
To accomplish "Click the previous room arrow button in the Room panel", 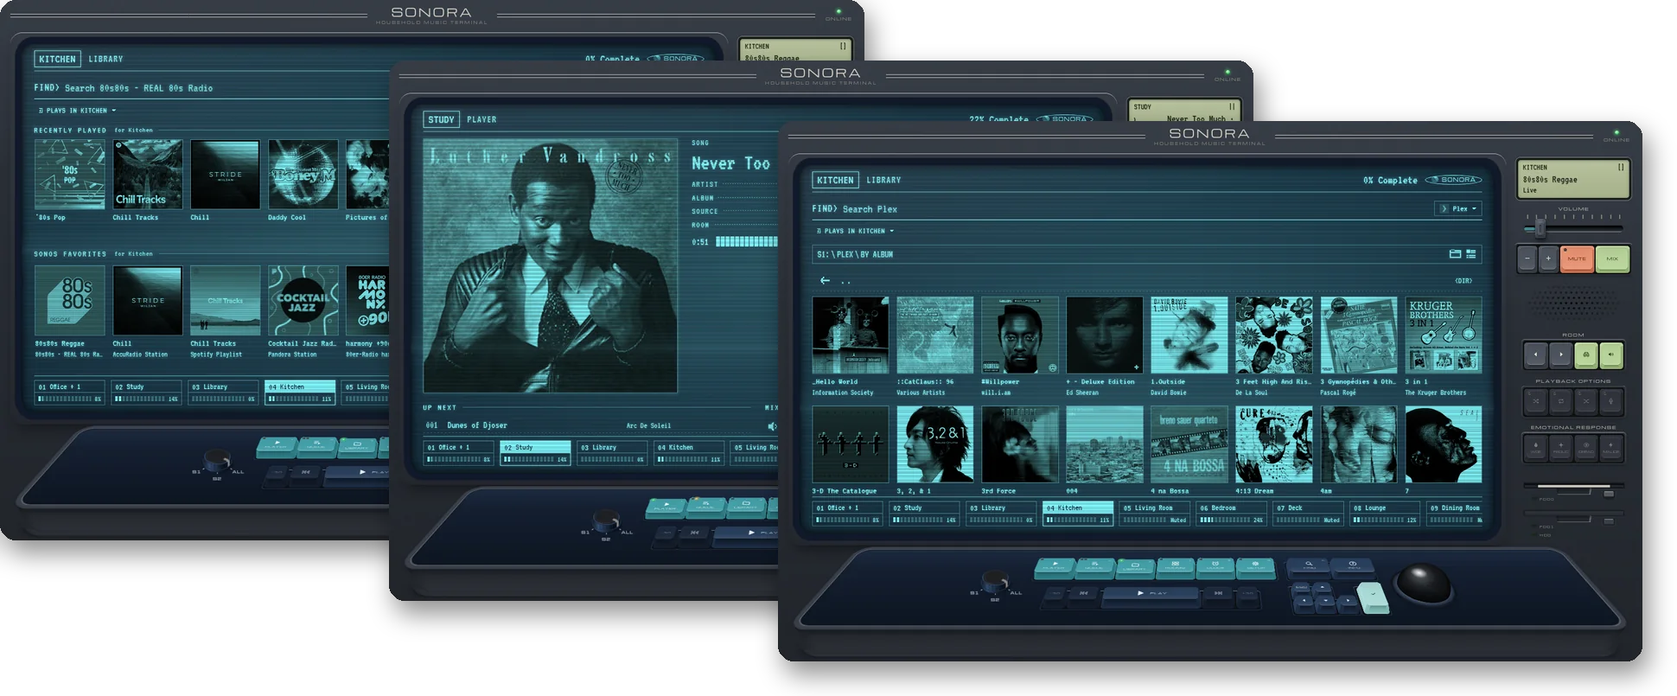I will coord(1535,354).
